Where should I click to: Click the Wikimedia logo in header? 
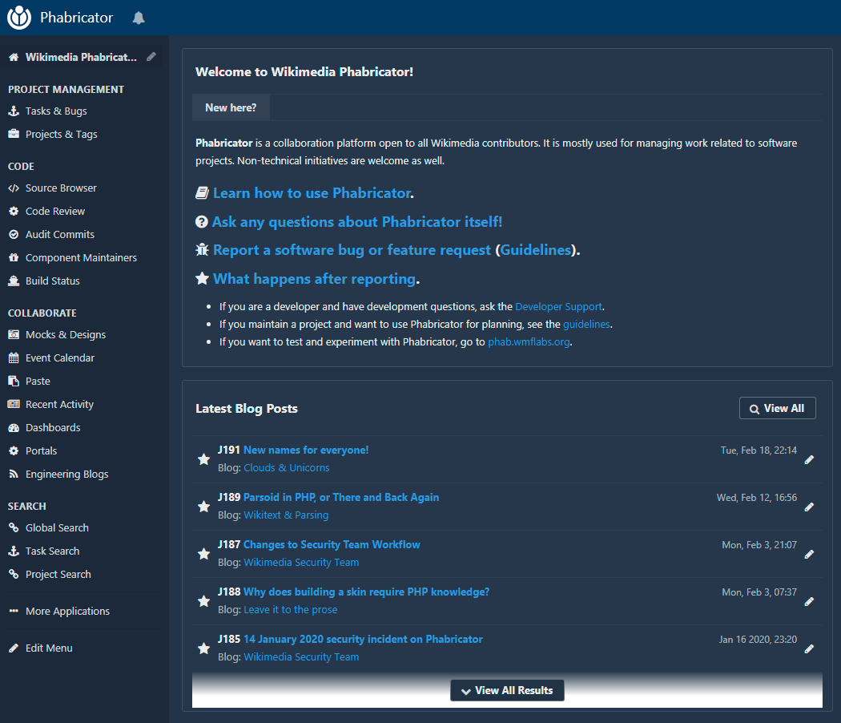pos(19,18)
